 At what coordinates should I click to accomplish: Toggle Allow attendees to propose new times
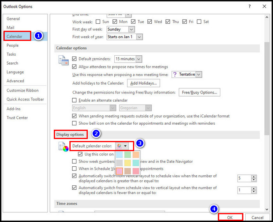(x=74, y=67)
